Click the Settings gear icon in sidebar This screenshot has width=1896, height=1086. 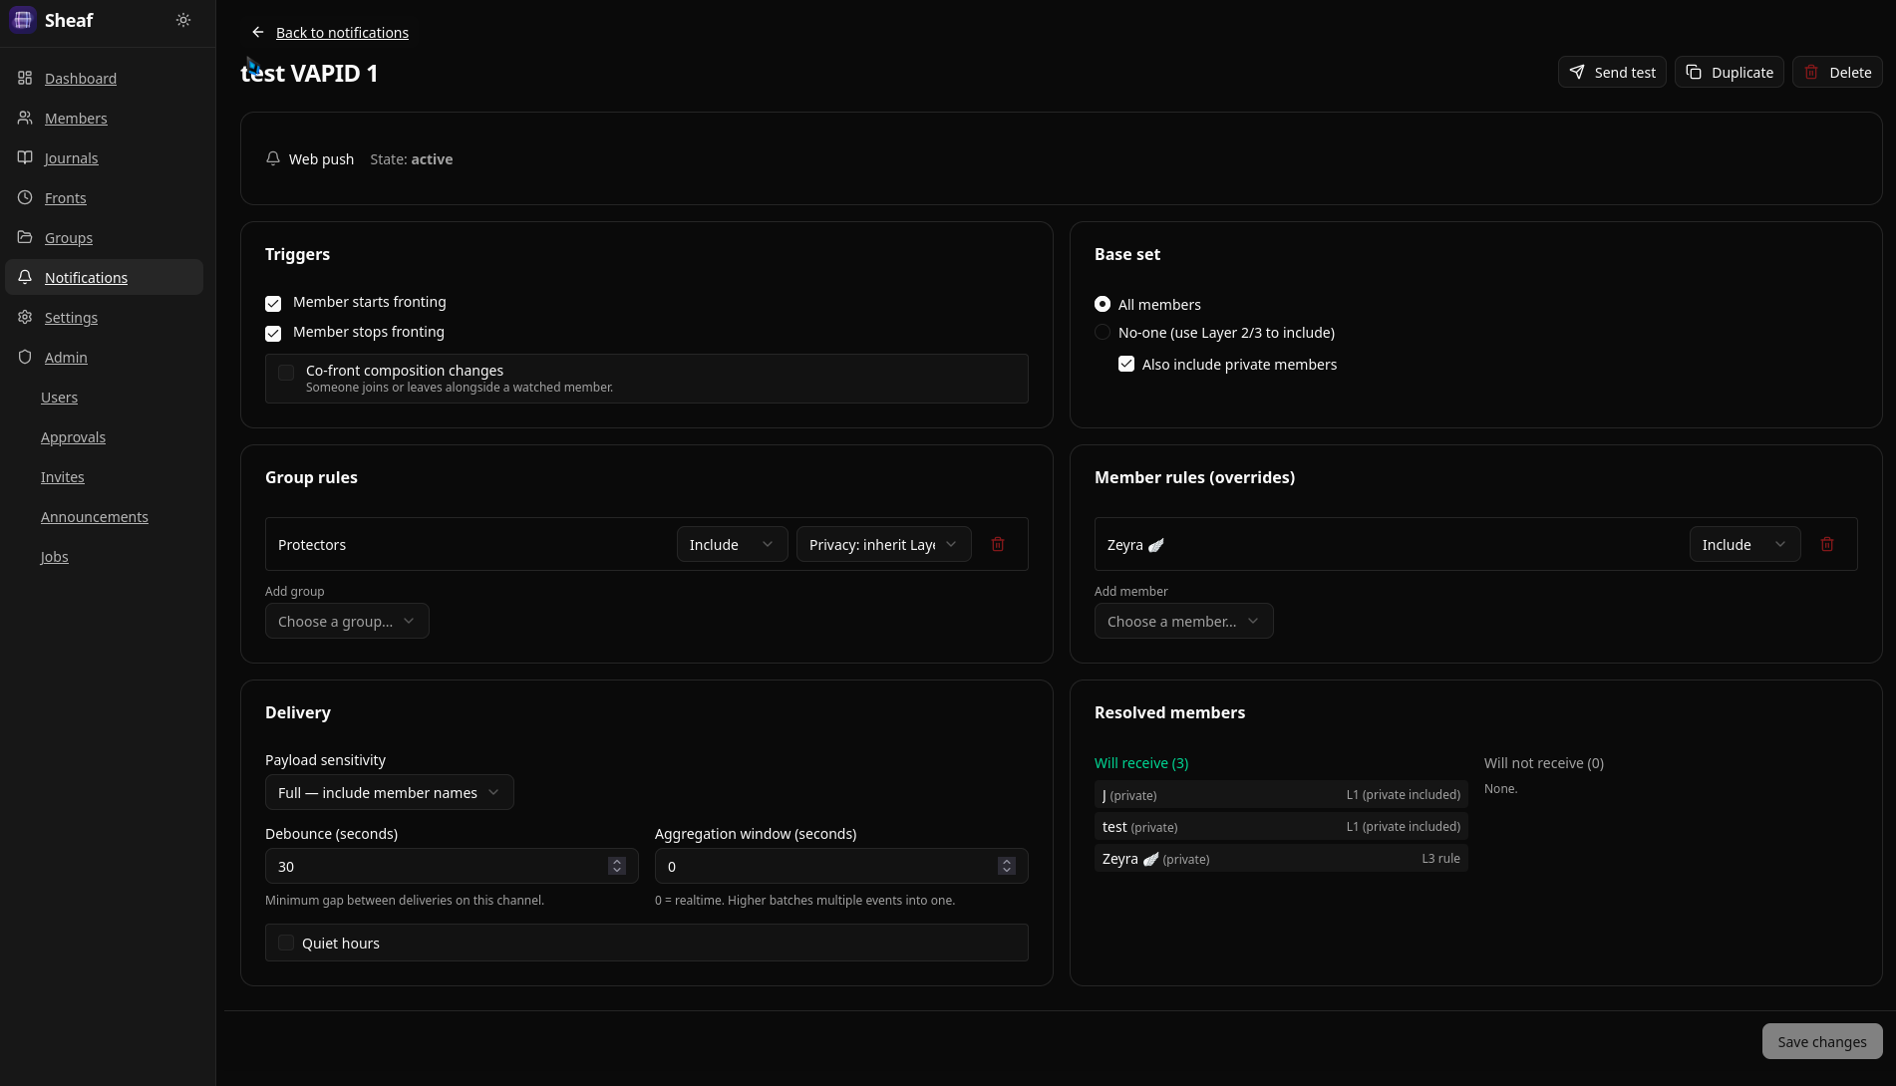coord(25,317)
